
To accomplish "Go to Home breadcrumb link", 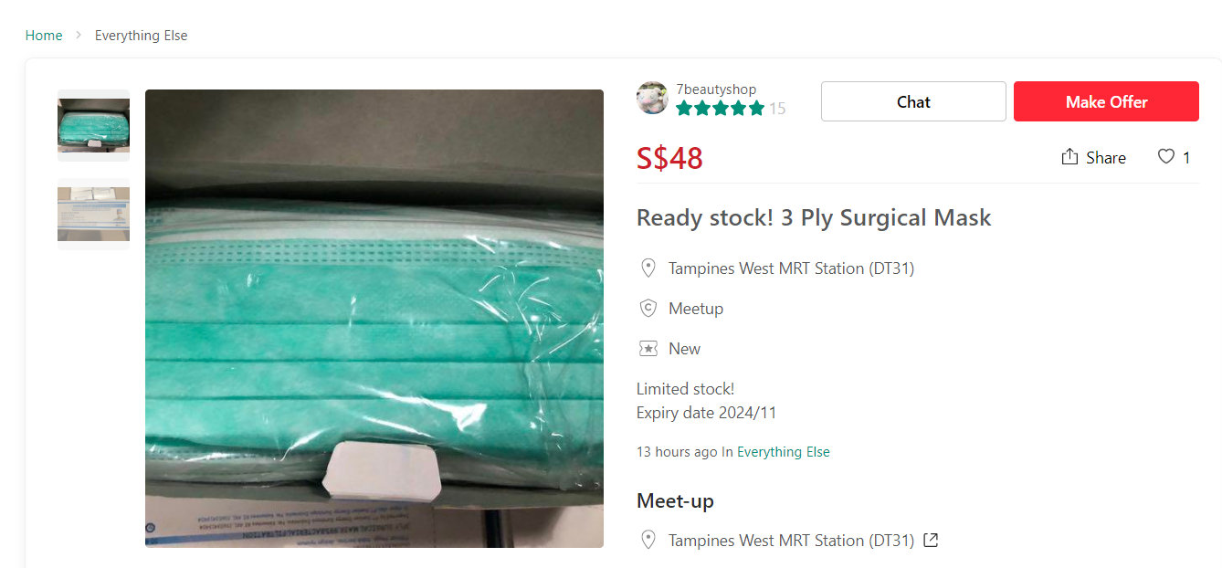I will (x=44, y=36).
